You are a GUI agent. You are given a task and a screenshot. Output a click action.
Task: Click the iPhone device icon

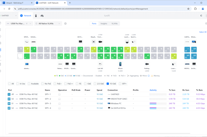(x=120, y=64)
